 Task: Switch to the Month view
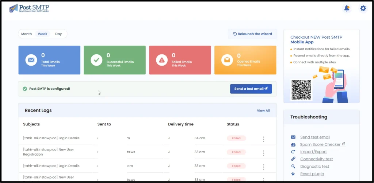pos(26,34)
